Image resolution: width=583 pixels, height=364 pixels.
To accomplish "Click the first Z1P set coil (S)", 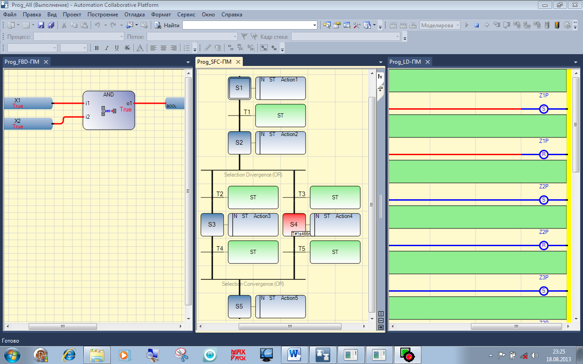I will tap(543, 109).
